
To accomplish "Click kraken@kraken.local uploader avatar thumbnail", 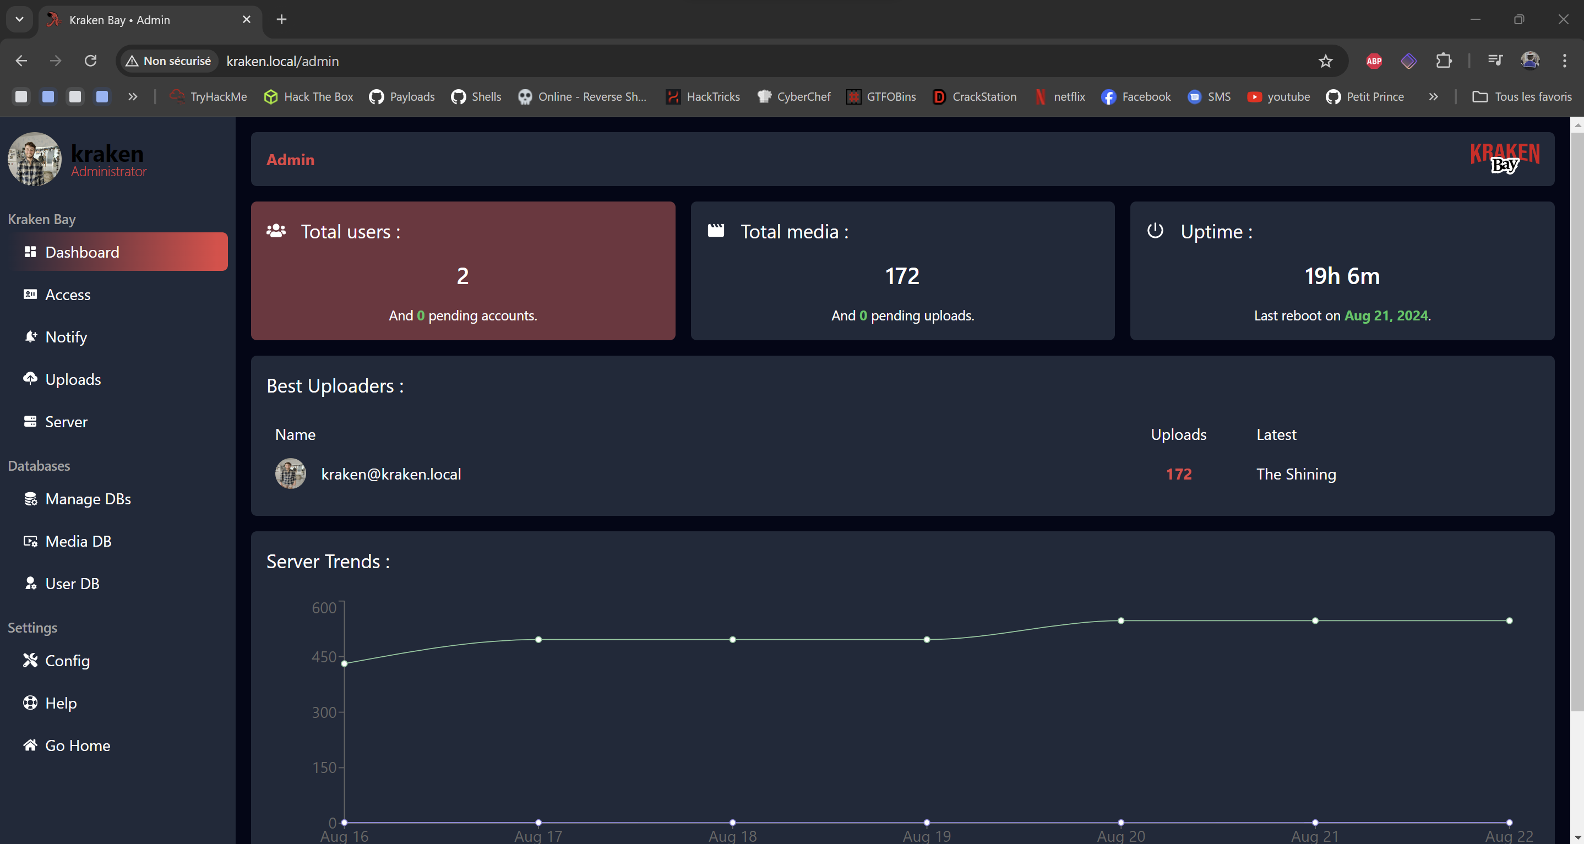I will point(290,473).
